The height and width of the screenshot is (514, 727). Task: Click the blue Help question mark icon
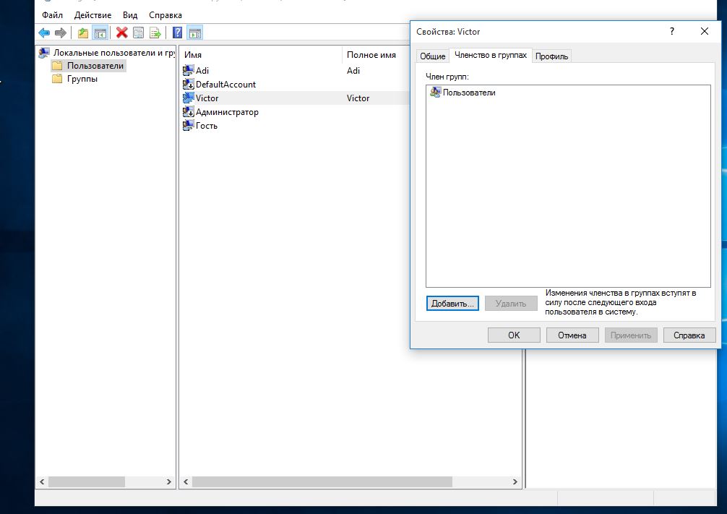coord(177,33)
